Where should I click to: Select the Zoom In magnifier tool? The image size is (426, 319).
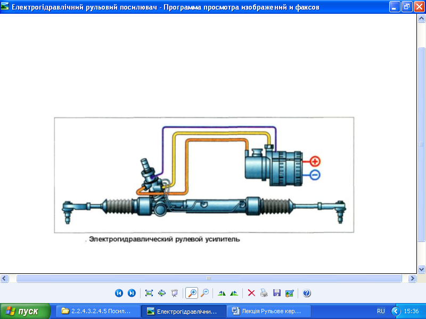(x=192, y=293)
